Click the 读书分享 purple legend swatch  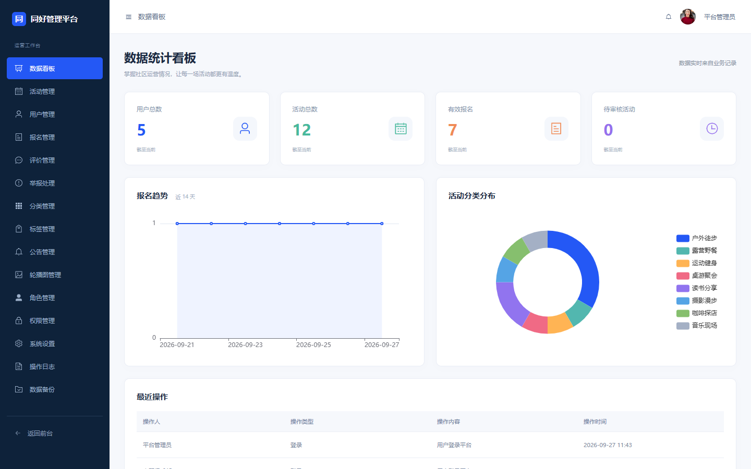click(683, 288)
